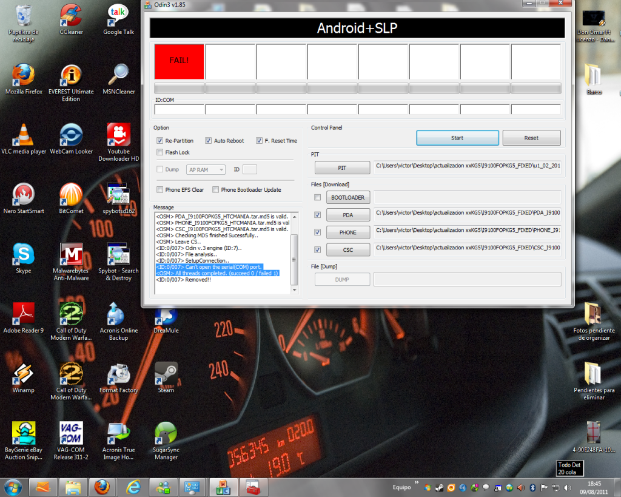Click the PIT file browse button

coord(342,167)
